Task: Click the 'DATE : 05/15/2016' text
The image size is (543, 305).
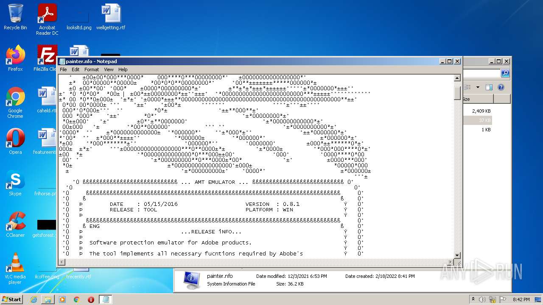Action: point(143,204)
